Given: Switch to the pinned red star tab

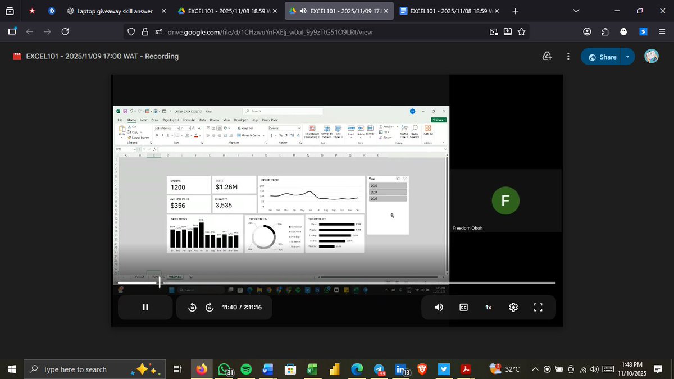Looking at the screenshot, I should [x=33, y=11].
